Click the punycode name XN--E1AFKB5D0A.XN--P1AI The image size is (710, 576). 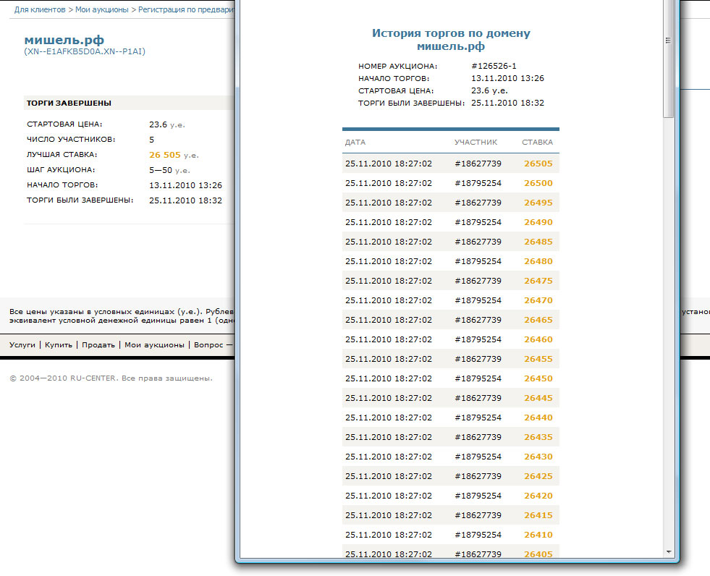point(85,51)
